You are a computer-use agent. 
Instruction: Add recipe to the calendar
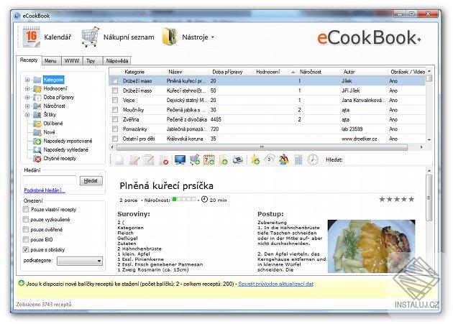pyautogui.click(x=209, y=159)
